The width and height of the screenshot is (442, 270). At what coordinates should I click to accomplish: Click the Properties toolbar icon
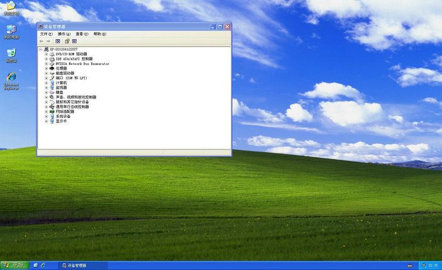tap(67, 41)
